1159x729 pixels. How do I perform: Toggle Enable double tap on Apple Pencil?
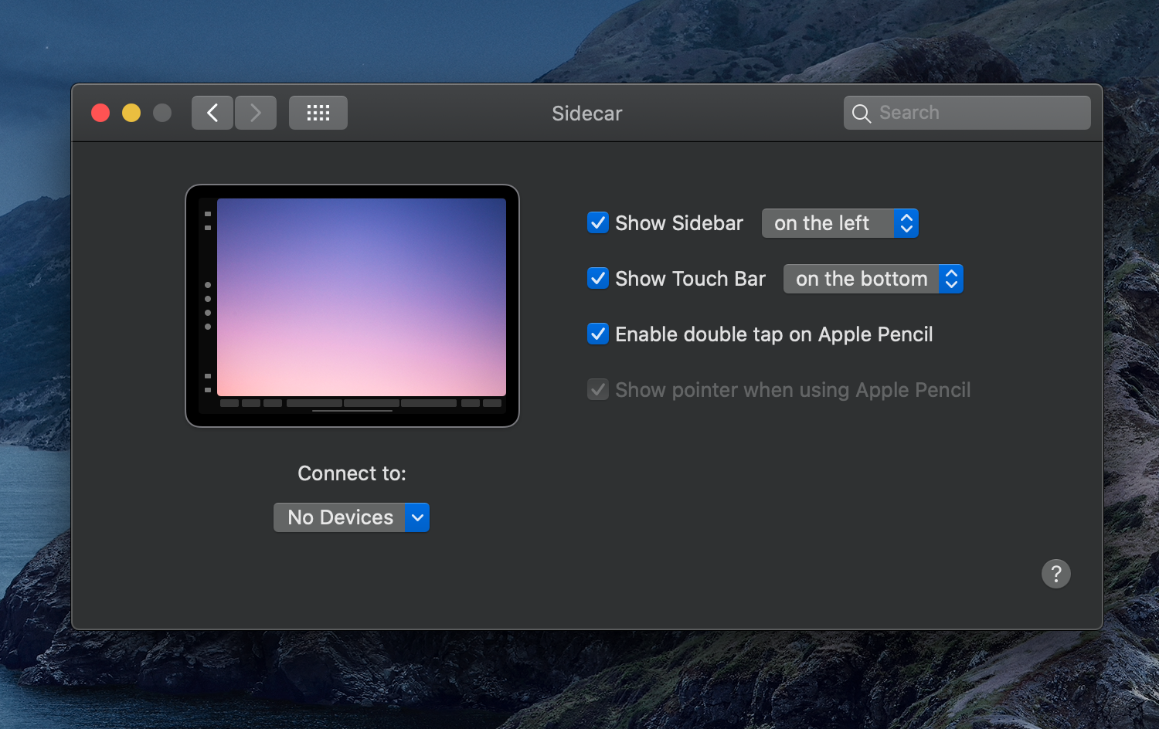coord(598,334)
